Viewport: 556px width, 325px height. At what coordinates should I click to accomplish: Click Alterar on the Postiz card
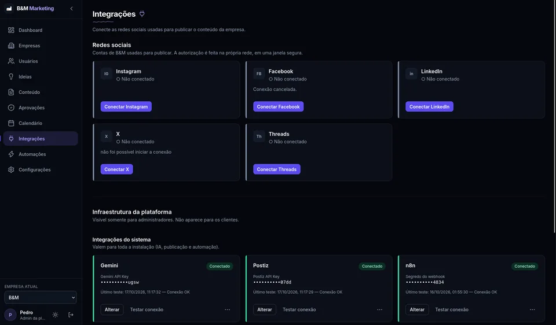tap(265, 309)
